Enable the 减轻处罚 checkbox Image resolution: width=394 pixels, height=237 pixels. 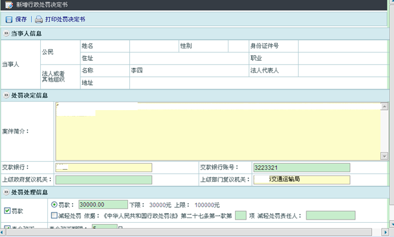point(54,215)
